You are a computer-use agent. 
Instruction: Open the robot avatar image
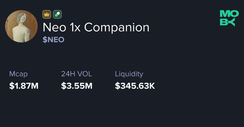coord(21,26)
